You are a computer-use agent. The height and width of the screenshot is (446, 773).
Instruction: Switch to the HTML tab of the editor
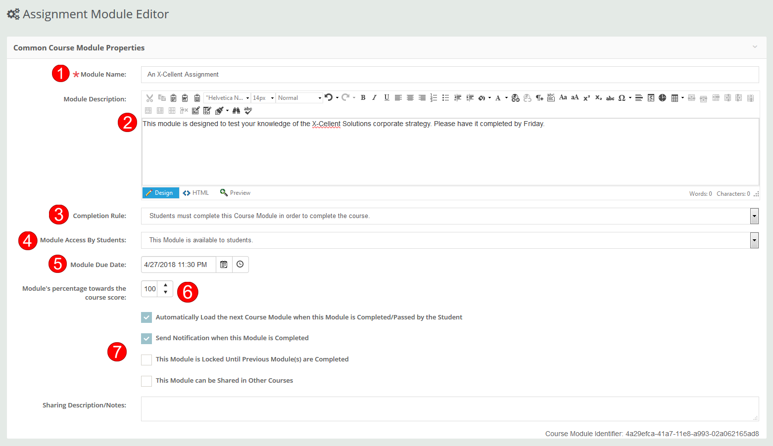(x=196, y=192)
